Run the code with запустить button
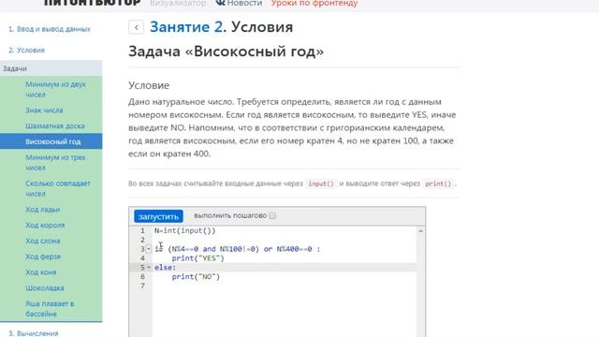Screen dimensions: 599x337 click(158, 216)
